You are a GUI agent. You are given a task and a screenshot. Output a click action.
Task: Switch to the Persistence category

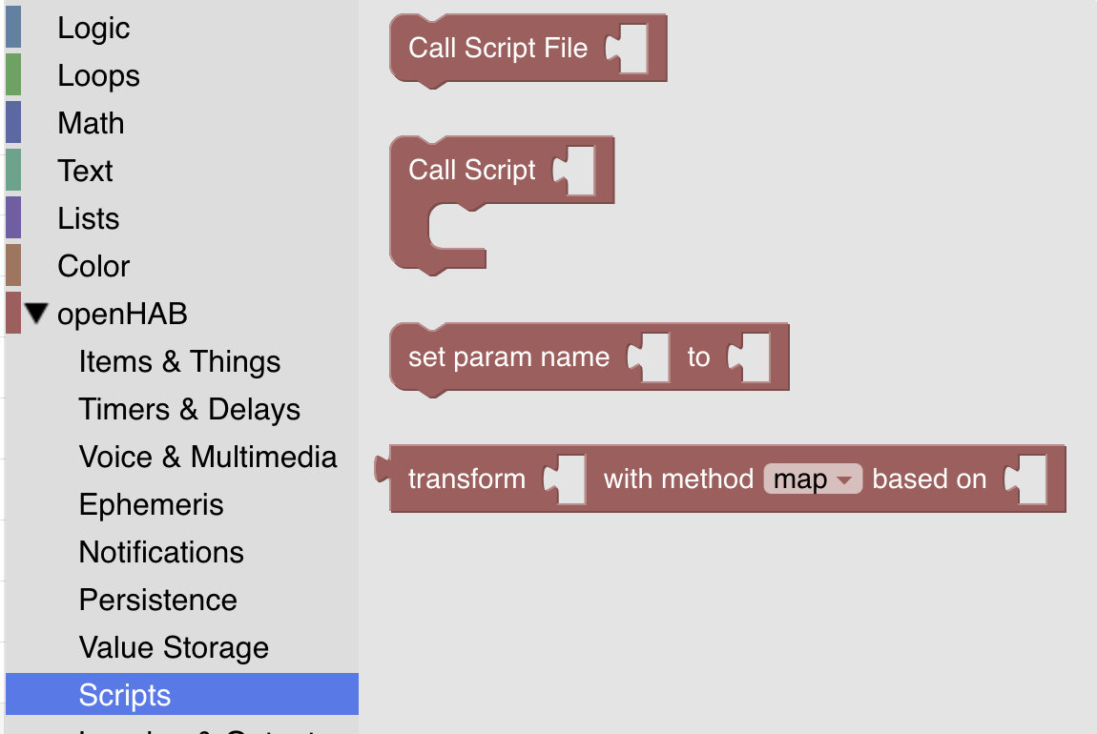[x=157, y=600]
